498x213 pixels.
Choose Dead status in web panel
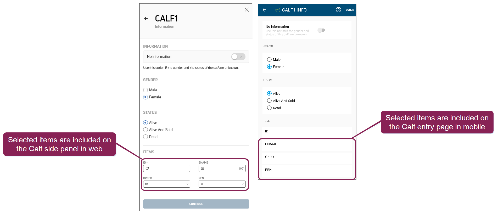[146, 137]
